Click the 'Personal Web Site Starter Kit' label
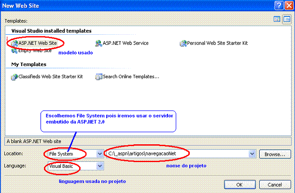This screenshot has width=295, height=193. pos(217,43)
